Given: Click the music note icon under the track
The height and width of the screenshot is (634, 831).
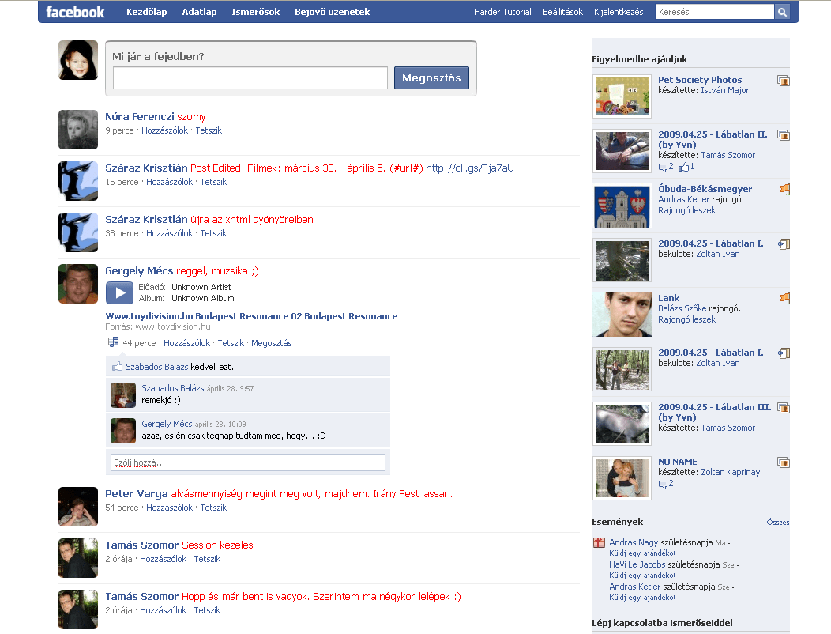Looking at the screenshot, I should pos(112,342).
